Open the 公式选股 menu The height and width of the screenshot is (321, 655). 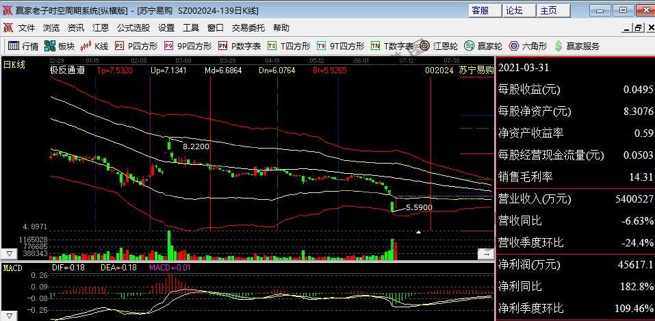tap(133, 28)
